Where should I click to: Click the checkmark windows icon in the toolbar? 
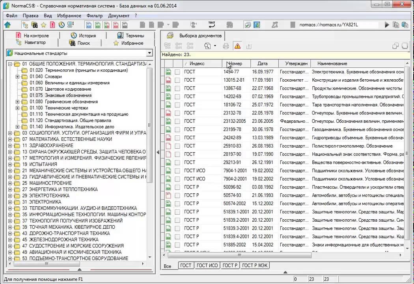(247, 25)
